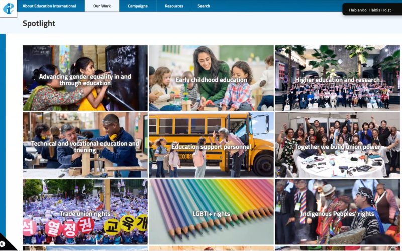Image resolution: width=402 pixels, height=251 pixels.
Task: Open the LGBTI+ rights pencil tile
Action: (x=211, y=212)
